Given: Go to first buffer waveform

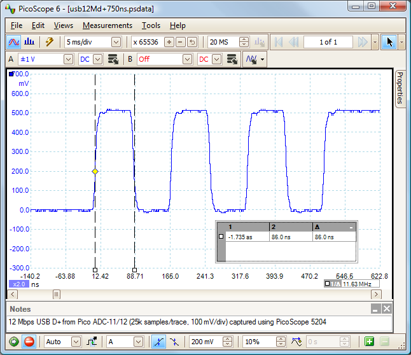Looking at the screenshot, I should [x=279, y=42].
